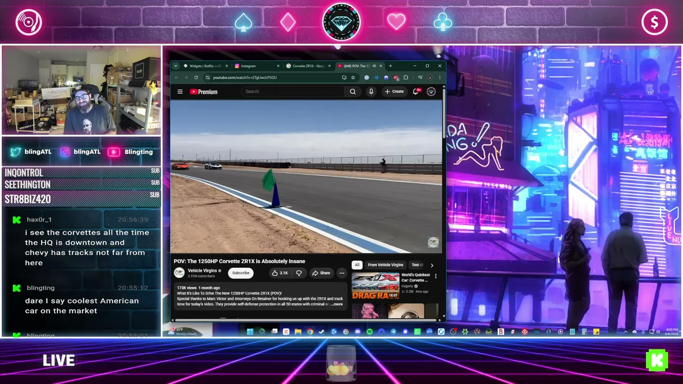Select the All filter chip
Viewport: 683px width, 384px height.
[x=357, y=265]
